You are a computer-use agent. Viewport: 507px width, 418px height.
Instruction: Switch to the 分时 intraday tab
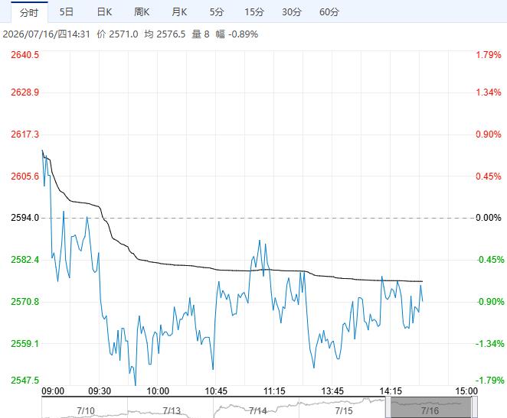pyautogui.click(x=29, y=12)
